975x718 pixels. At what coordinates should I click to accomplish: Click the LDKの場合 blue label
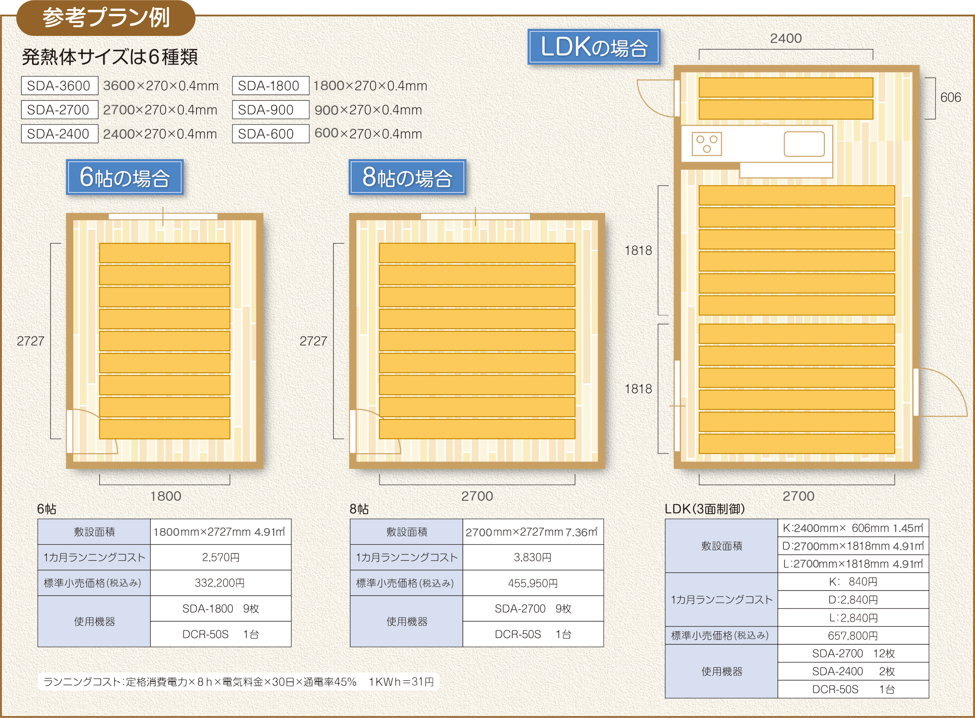click(x=594, y=47)
